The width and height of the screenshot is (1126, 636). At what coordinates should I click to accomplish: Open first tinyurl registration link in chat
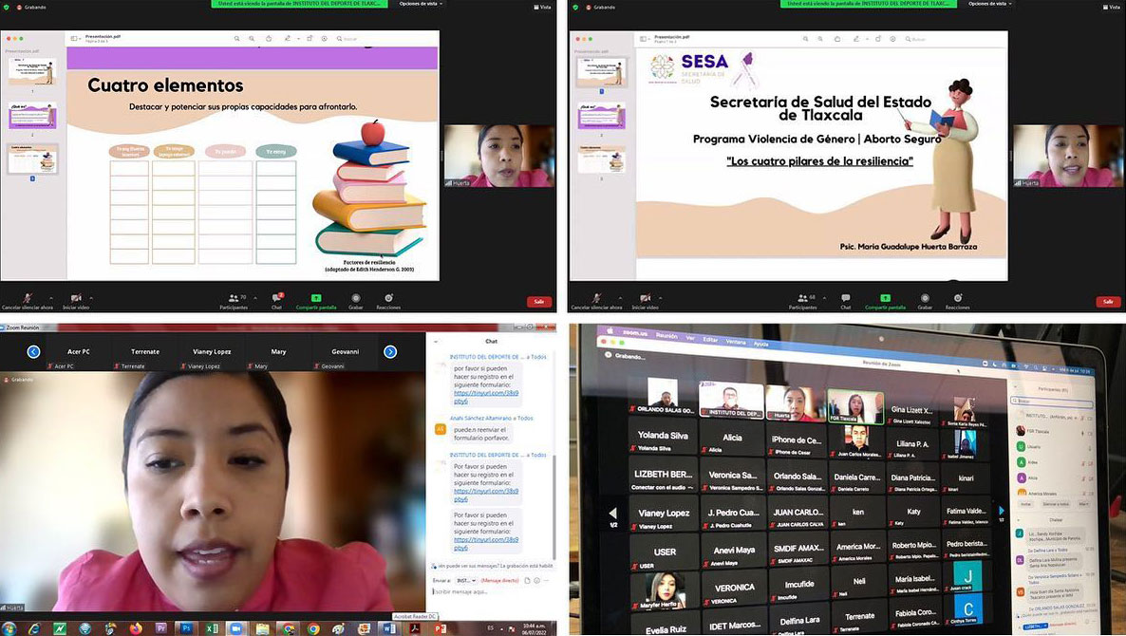[486, 397]
